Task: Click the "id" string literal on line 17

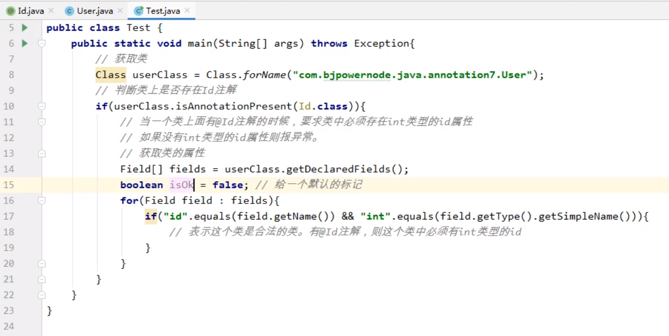Action: pyautogui.click(x=176, y=216)
